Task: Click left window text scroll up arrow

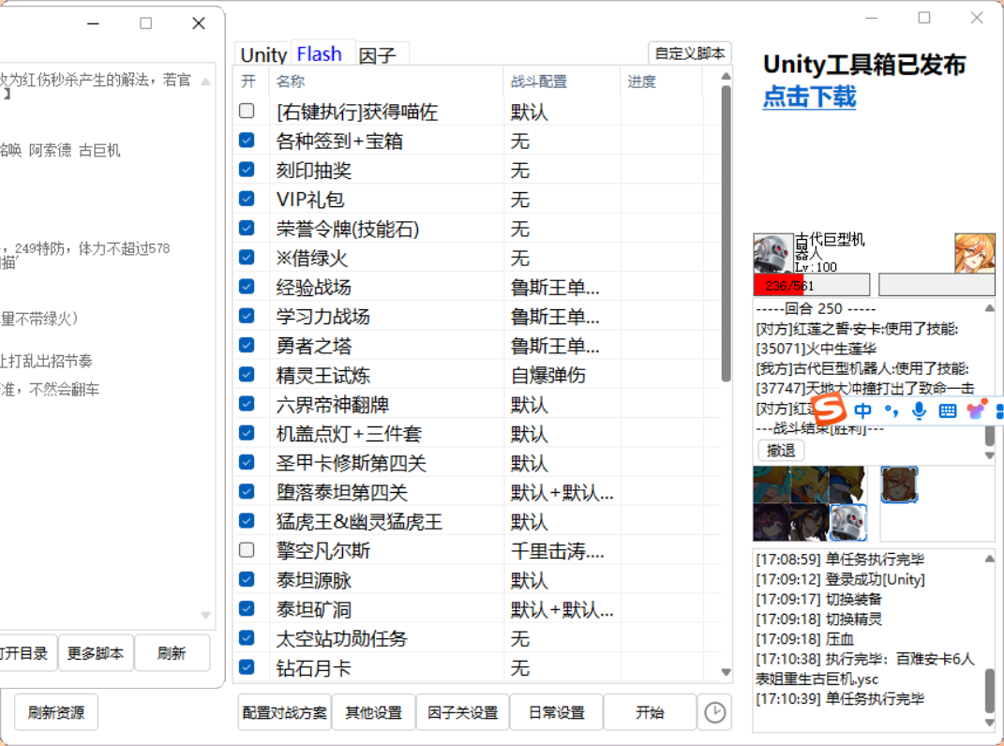Action: click(205, 82)
